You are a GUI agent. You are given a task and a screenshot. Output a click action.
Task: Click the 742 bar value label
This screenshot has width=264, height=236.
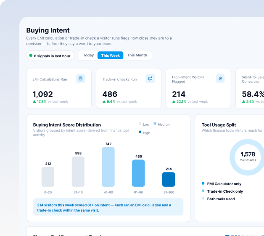tap(108, 144)
